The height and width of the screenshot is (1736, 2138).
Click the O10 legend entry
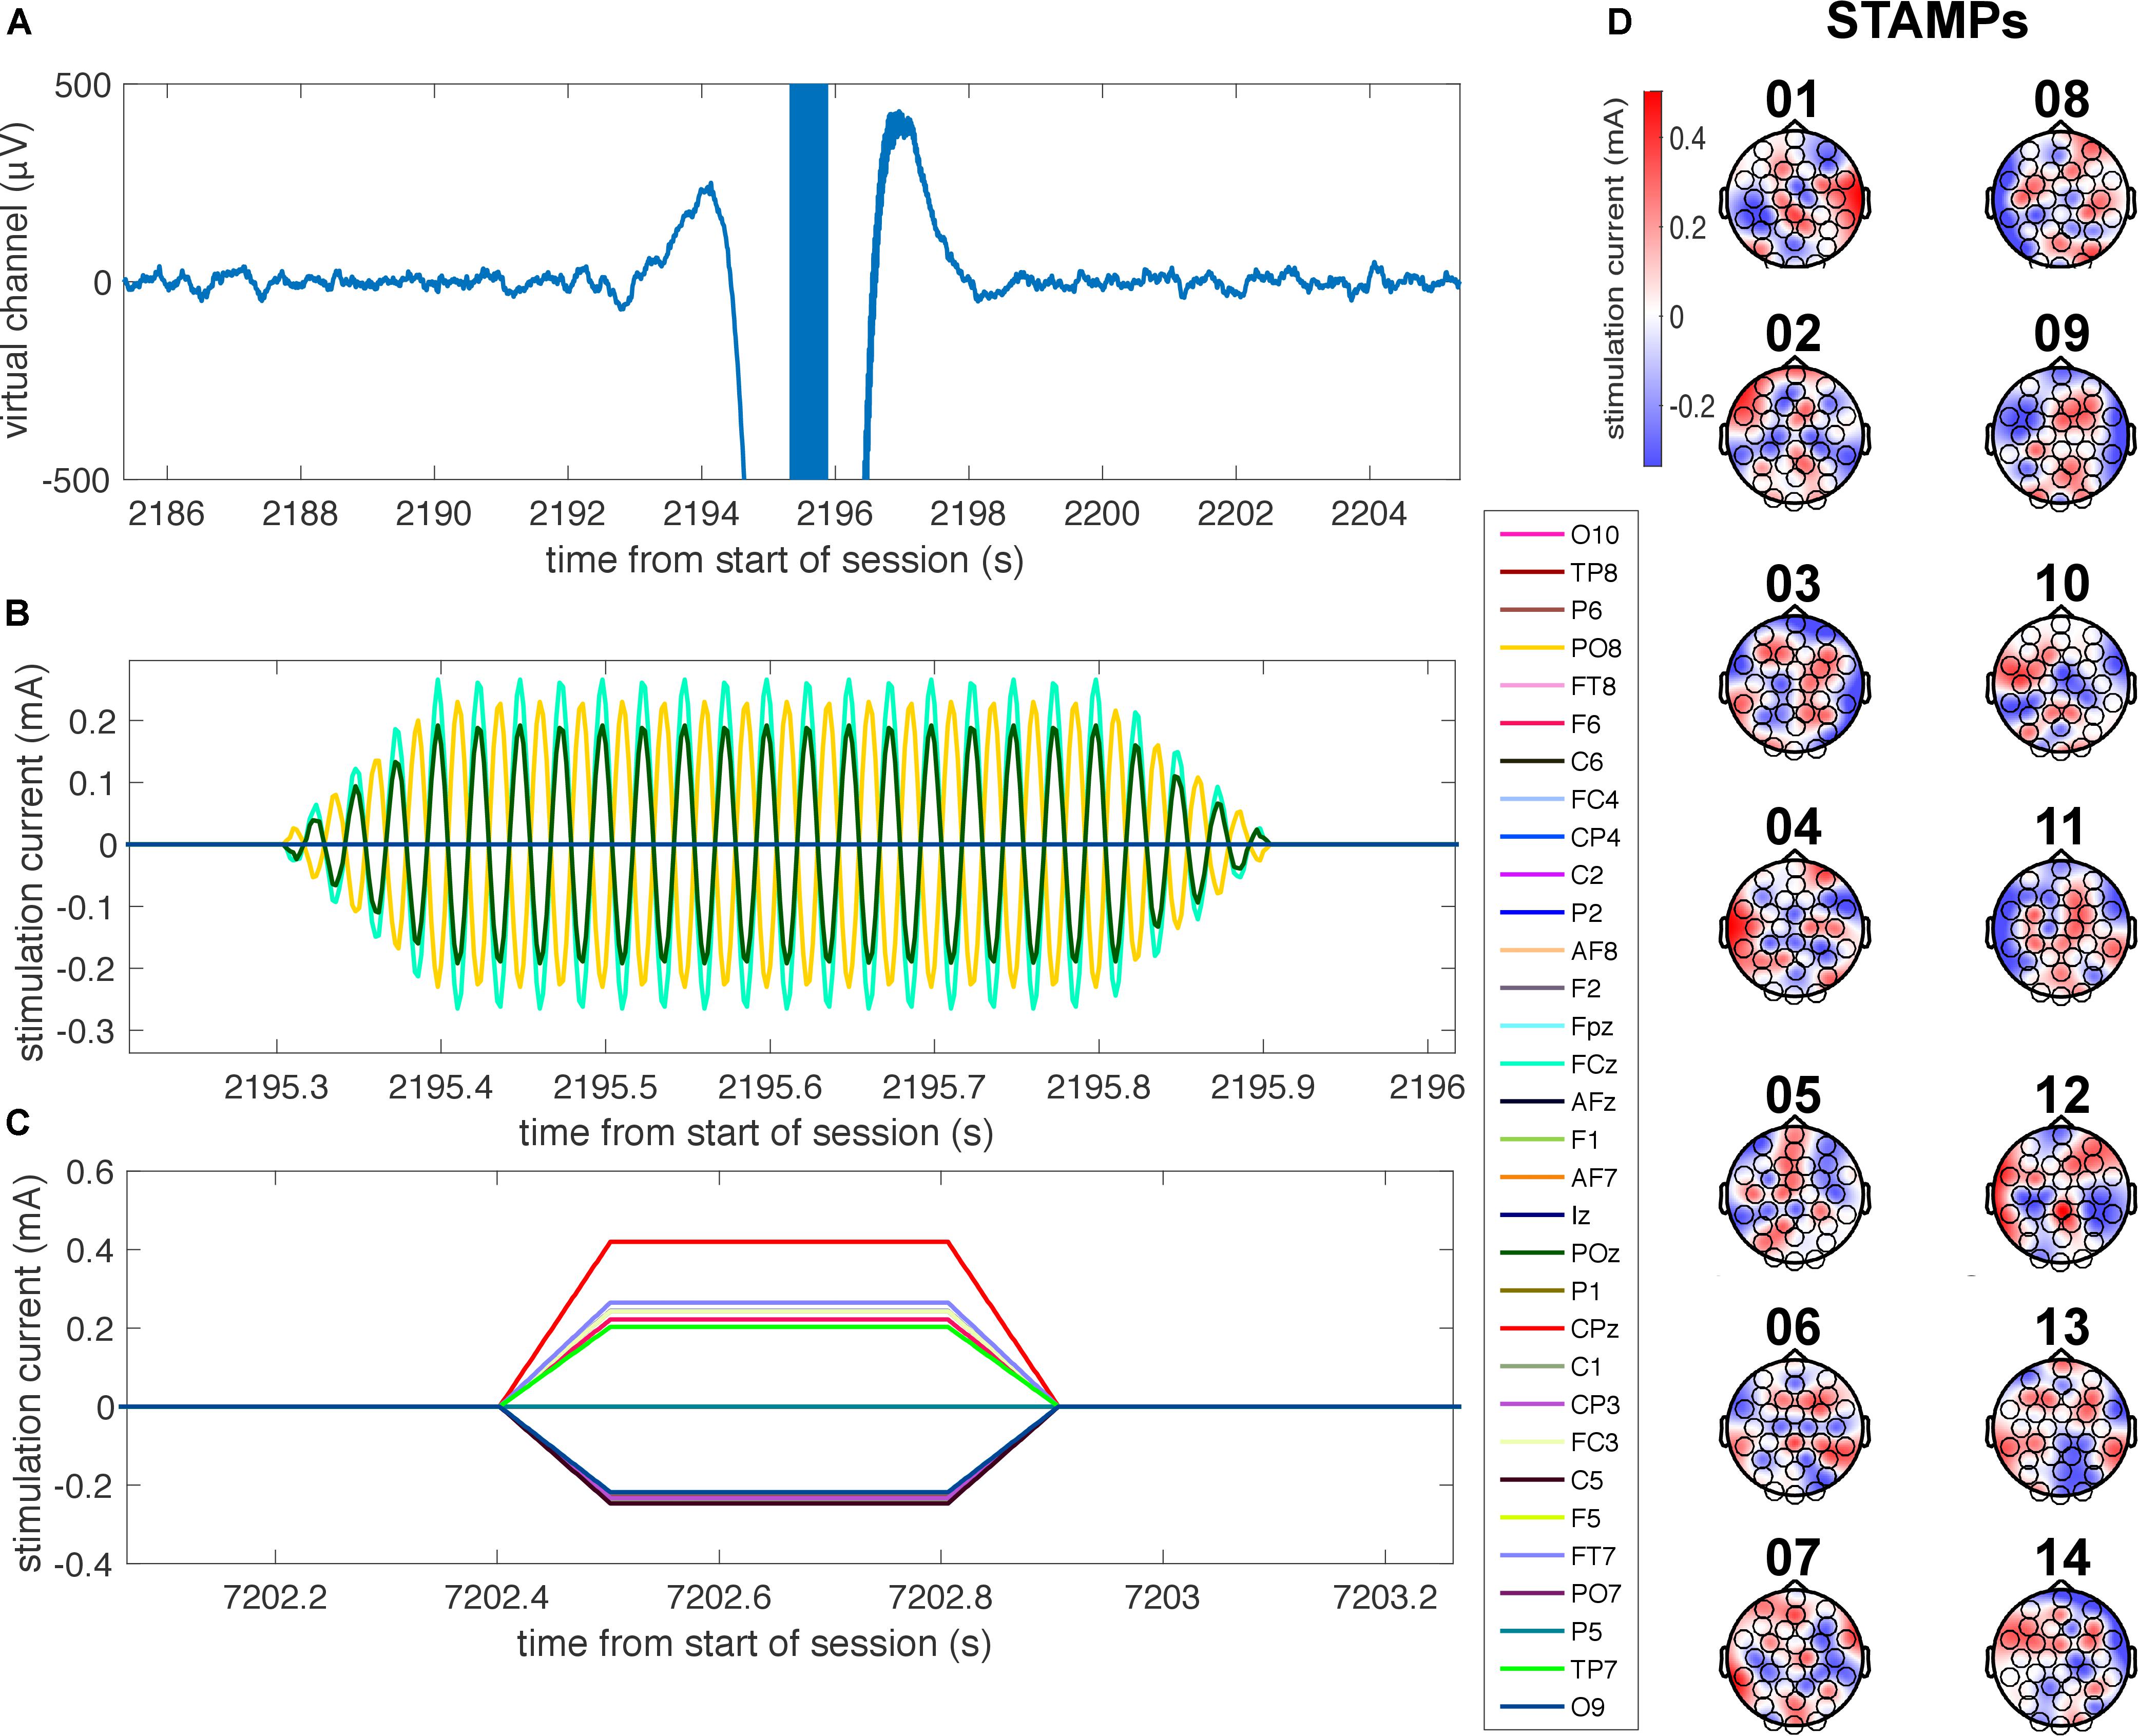click(1560, 535)
